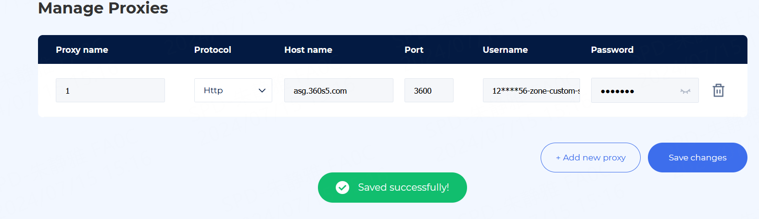Open the Http protocol dropdown
Viewport: 759px width, 219px height.
pyautogui.click(x=233, y=90)
